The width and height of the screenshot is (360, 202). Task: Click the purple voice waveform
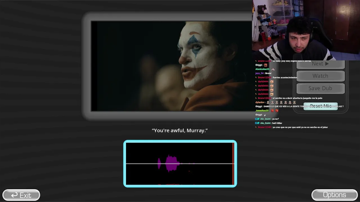click(168, 163)
